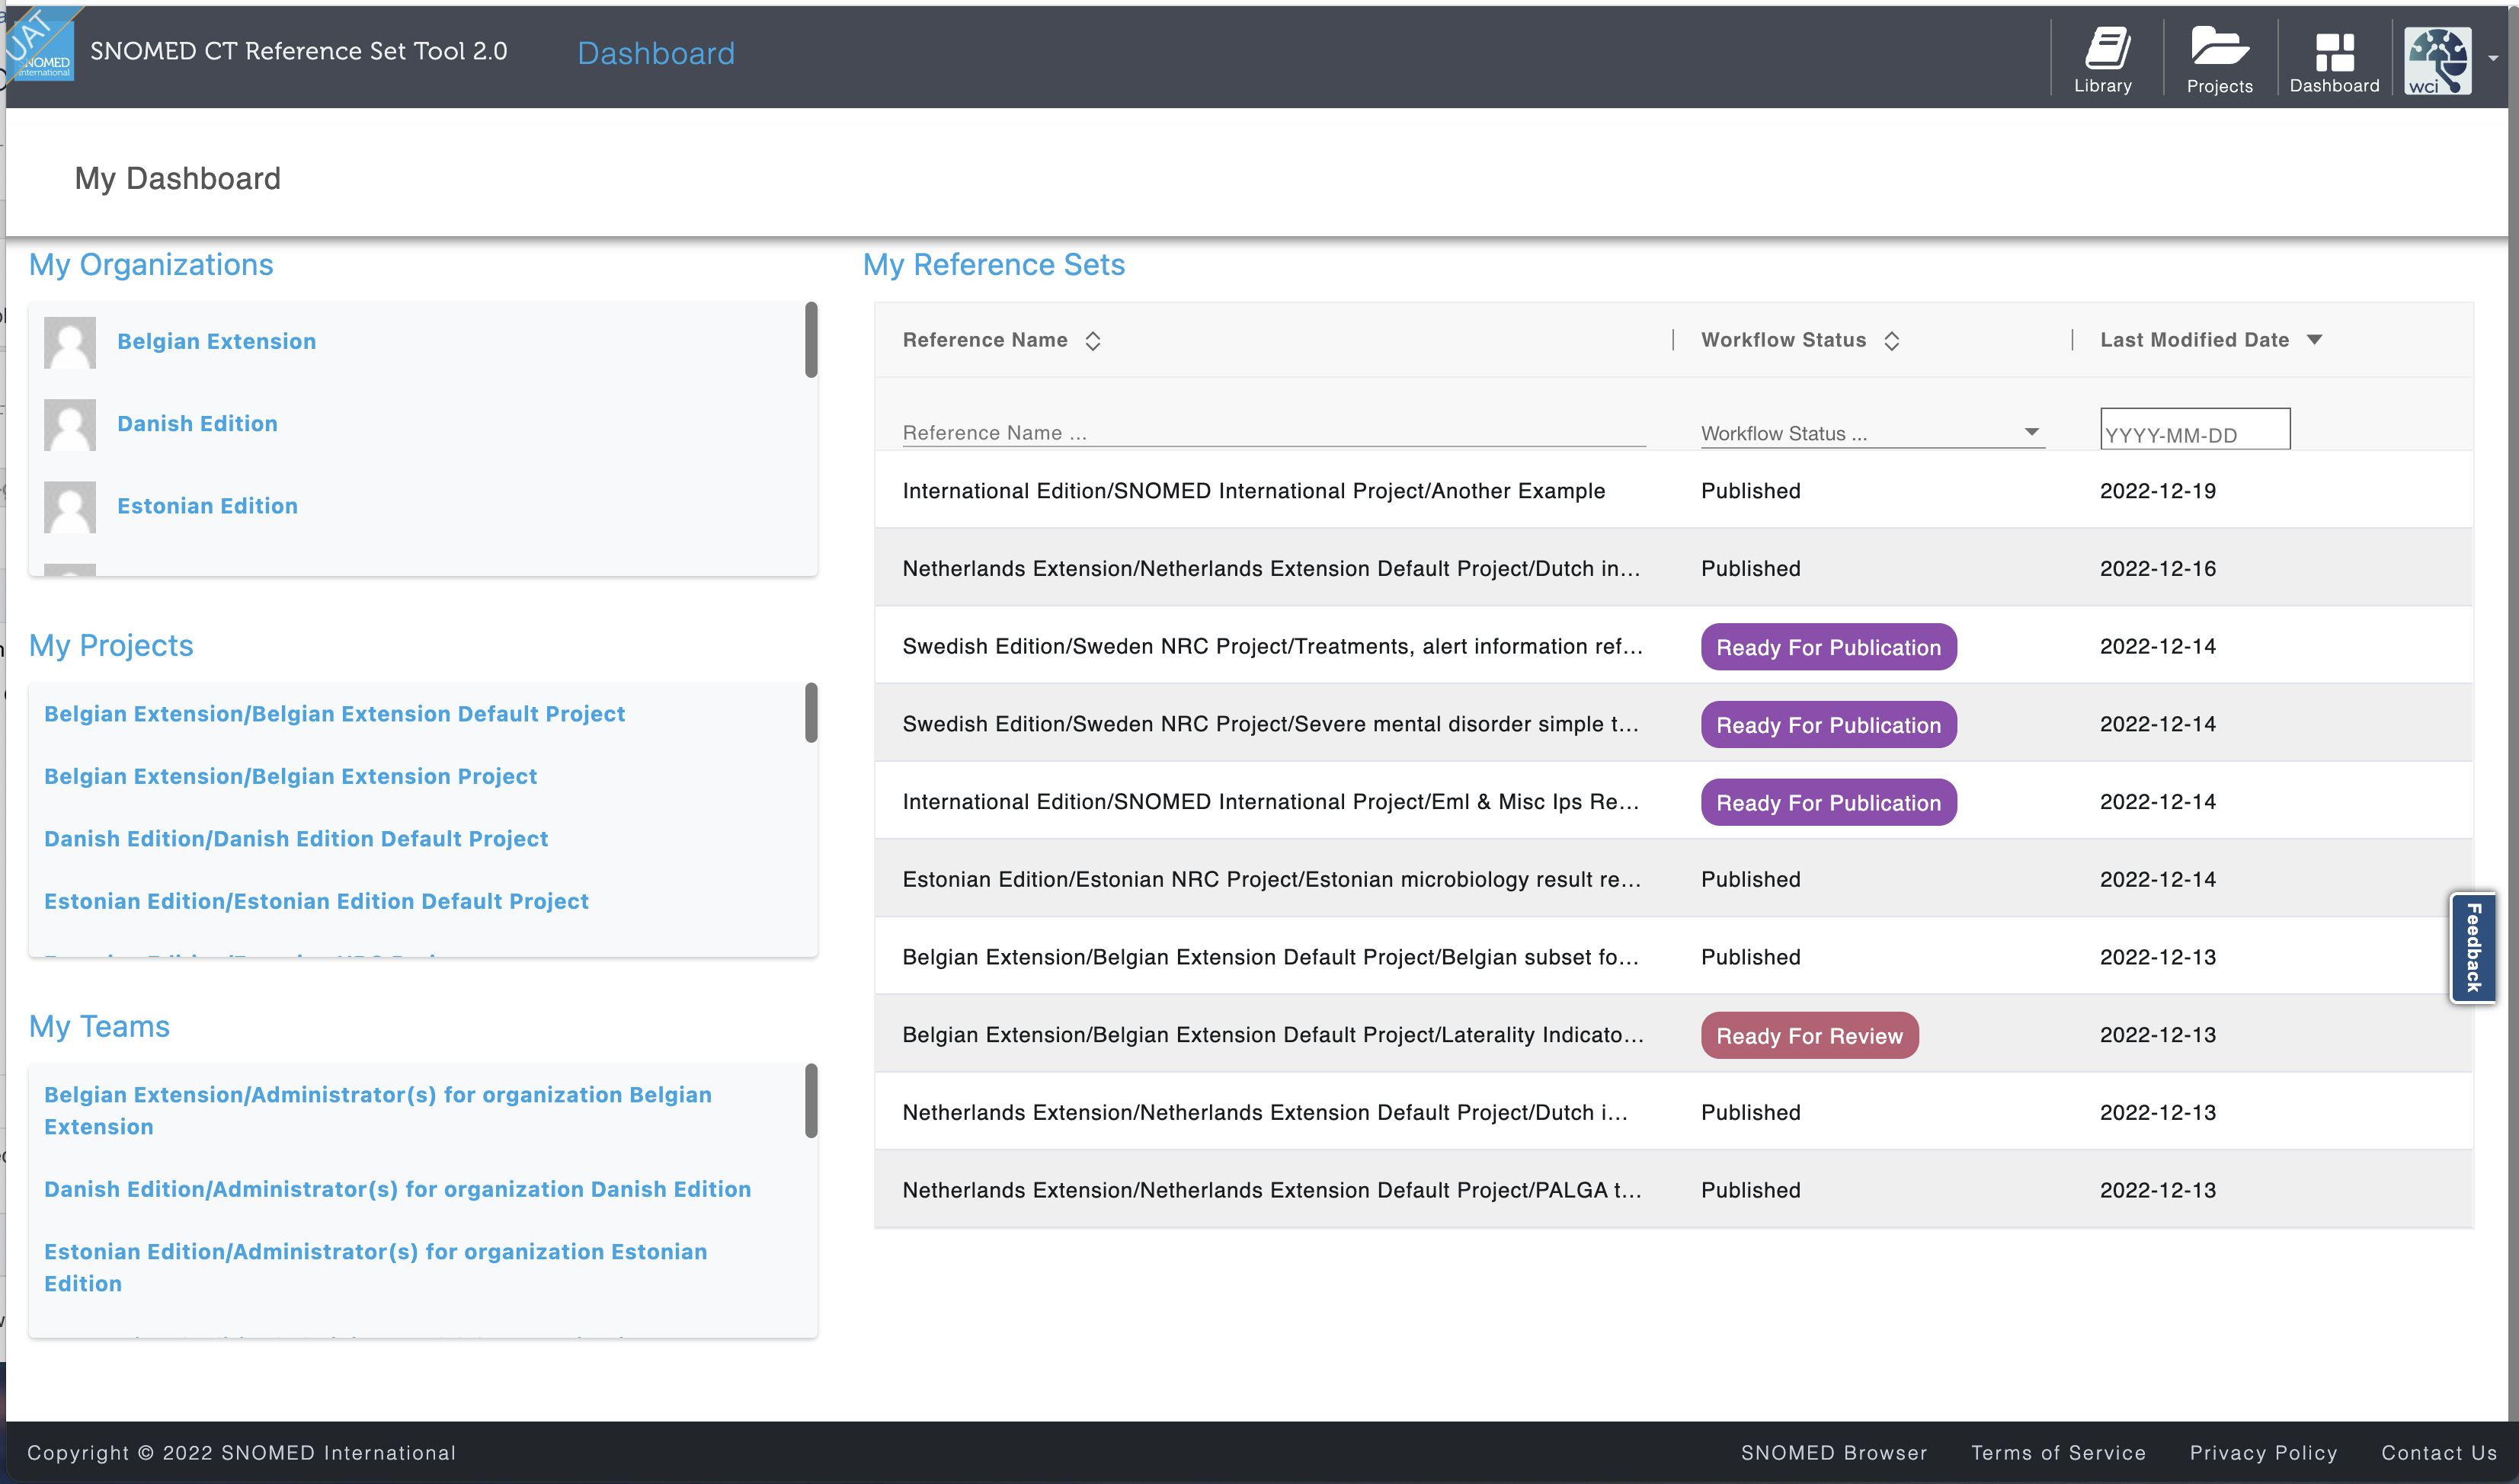2519x1484 pixels.
Task: Select the Belgian subset reference set row
Action: coord(1673,957)
